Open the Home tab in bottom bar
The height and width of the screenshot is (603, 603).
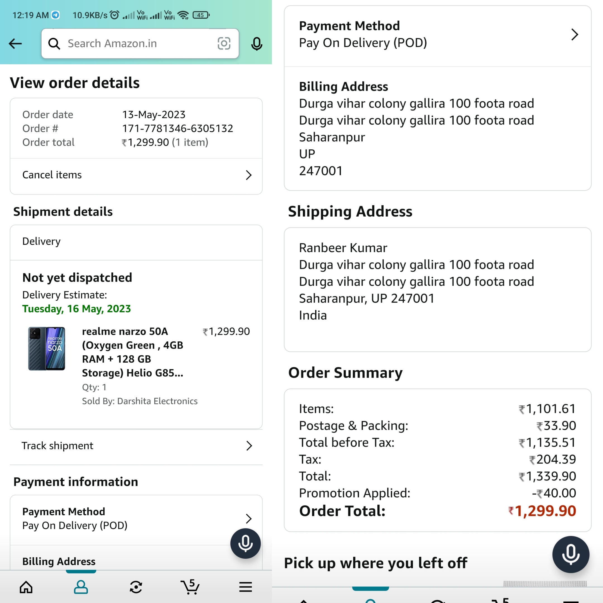point(26,587)
